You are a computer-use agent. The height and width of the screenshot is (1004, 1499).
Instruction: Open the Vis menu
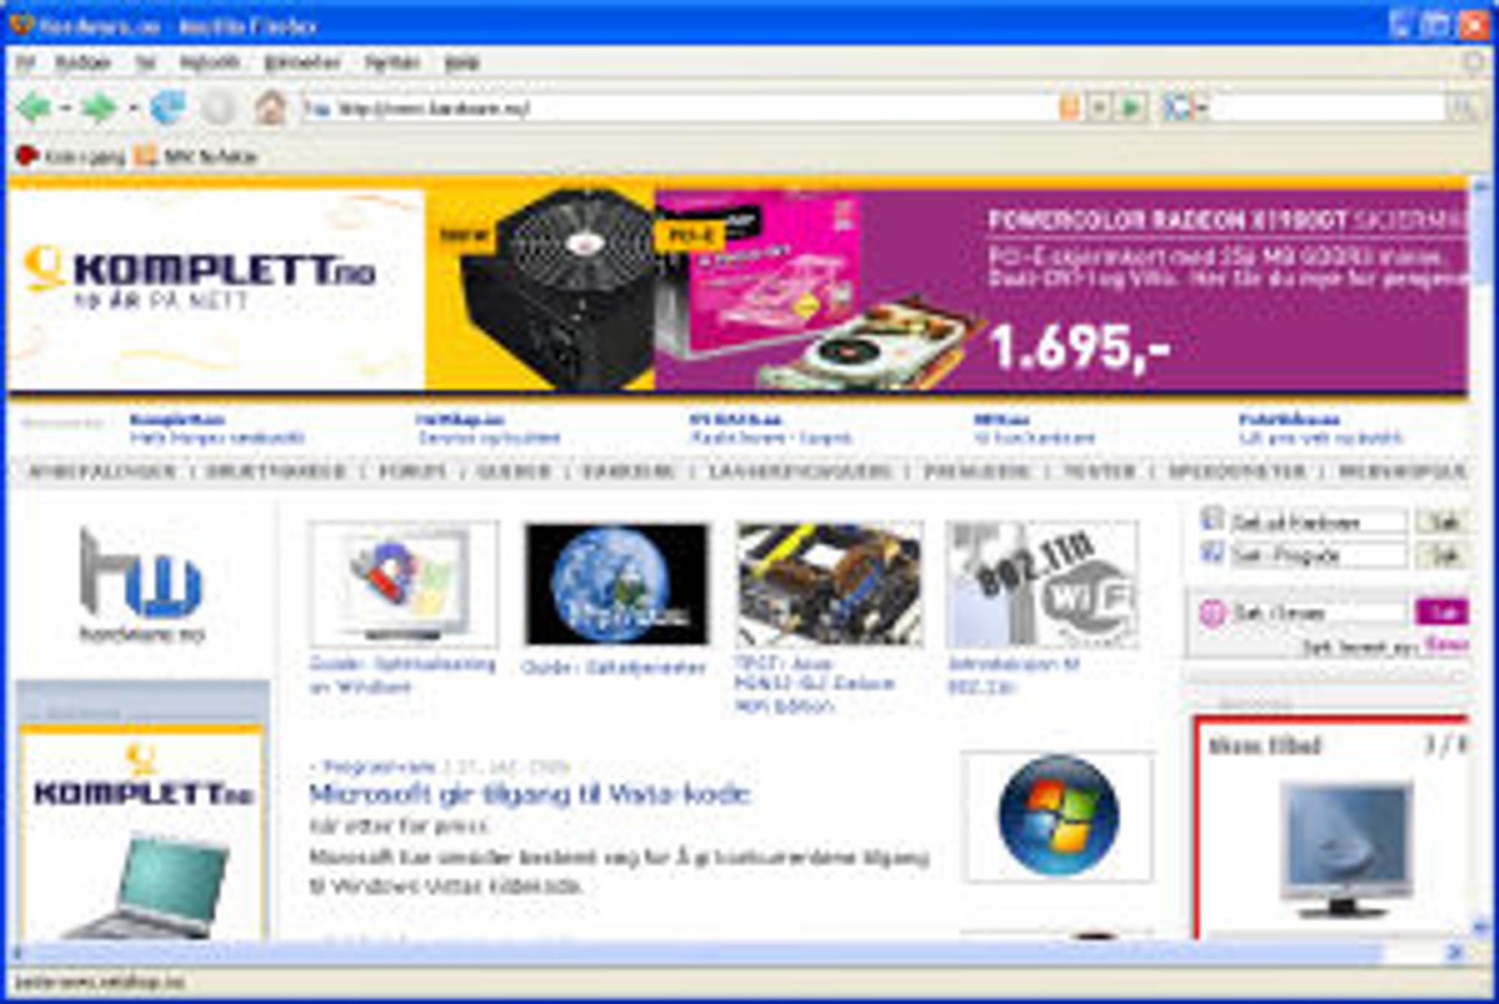pos(145,63)
